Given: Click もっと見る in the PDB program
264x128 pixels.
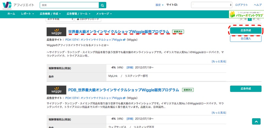Looking at the screenshot, I should point(219,113).
